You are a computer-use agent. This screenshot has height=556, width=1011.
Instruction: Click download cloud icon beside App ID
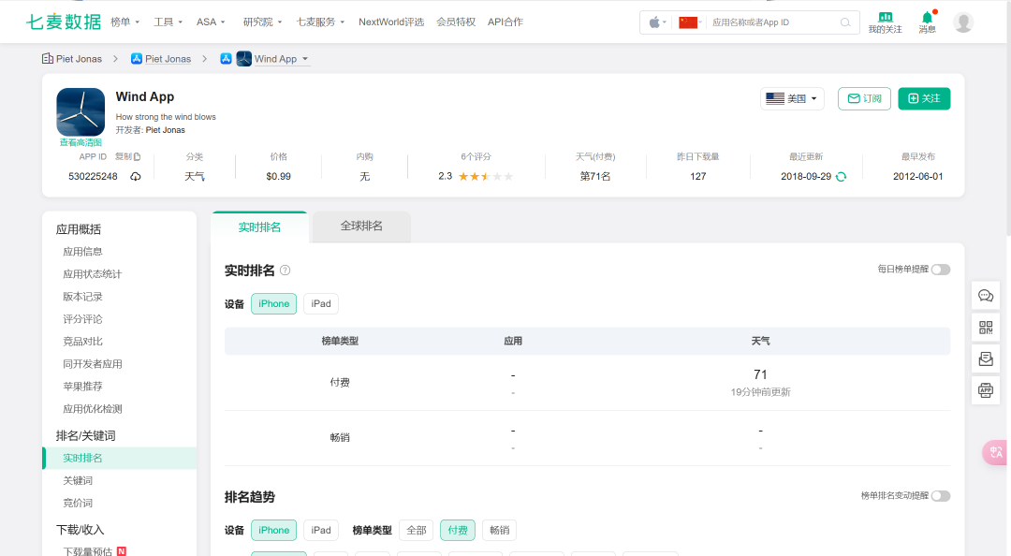[136, 177]
